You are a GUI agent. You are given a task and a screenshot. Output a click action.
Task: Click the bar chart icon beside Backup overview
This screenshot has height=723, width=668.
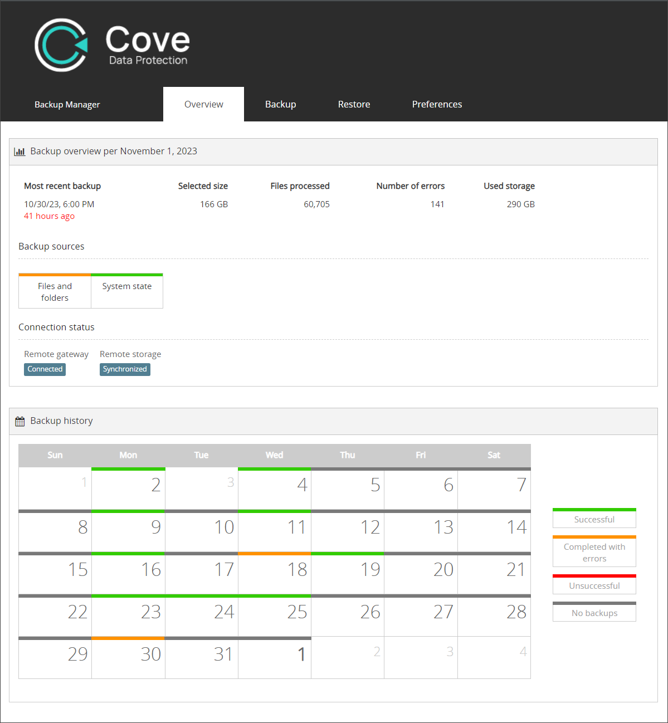tap(20, 152)
